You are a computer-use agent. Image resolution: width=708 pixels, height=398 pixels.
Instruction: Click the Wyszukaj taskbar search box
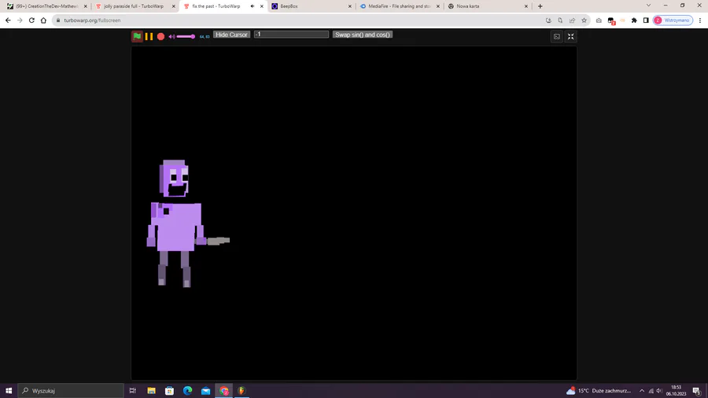coord(71,391)
